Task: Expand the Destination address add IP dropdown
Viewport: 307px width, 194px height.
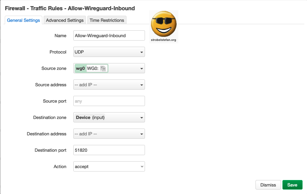Action: [x=109, y=134]
